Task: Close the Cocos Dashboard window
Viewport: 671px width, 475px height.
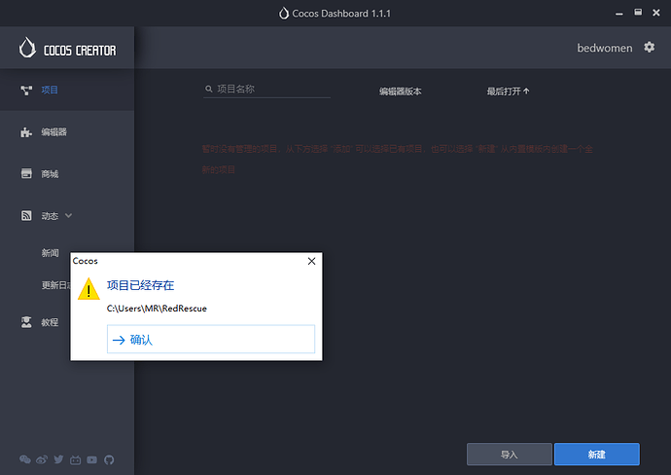Action: [656, 13]
